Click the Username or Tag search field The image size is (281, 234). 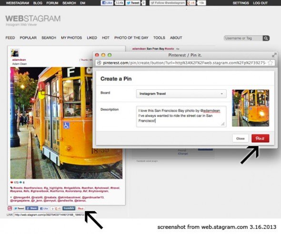point(243,38)
